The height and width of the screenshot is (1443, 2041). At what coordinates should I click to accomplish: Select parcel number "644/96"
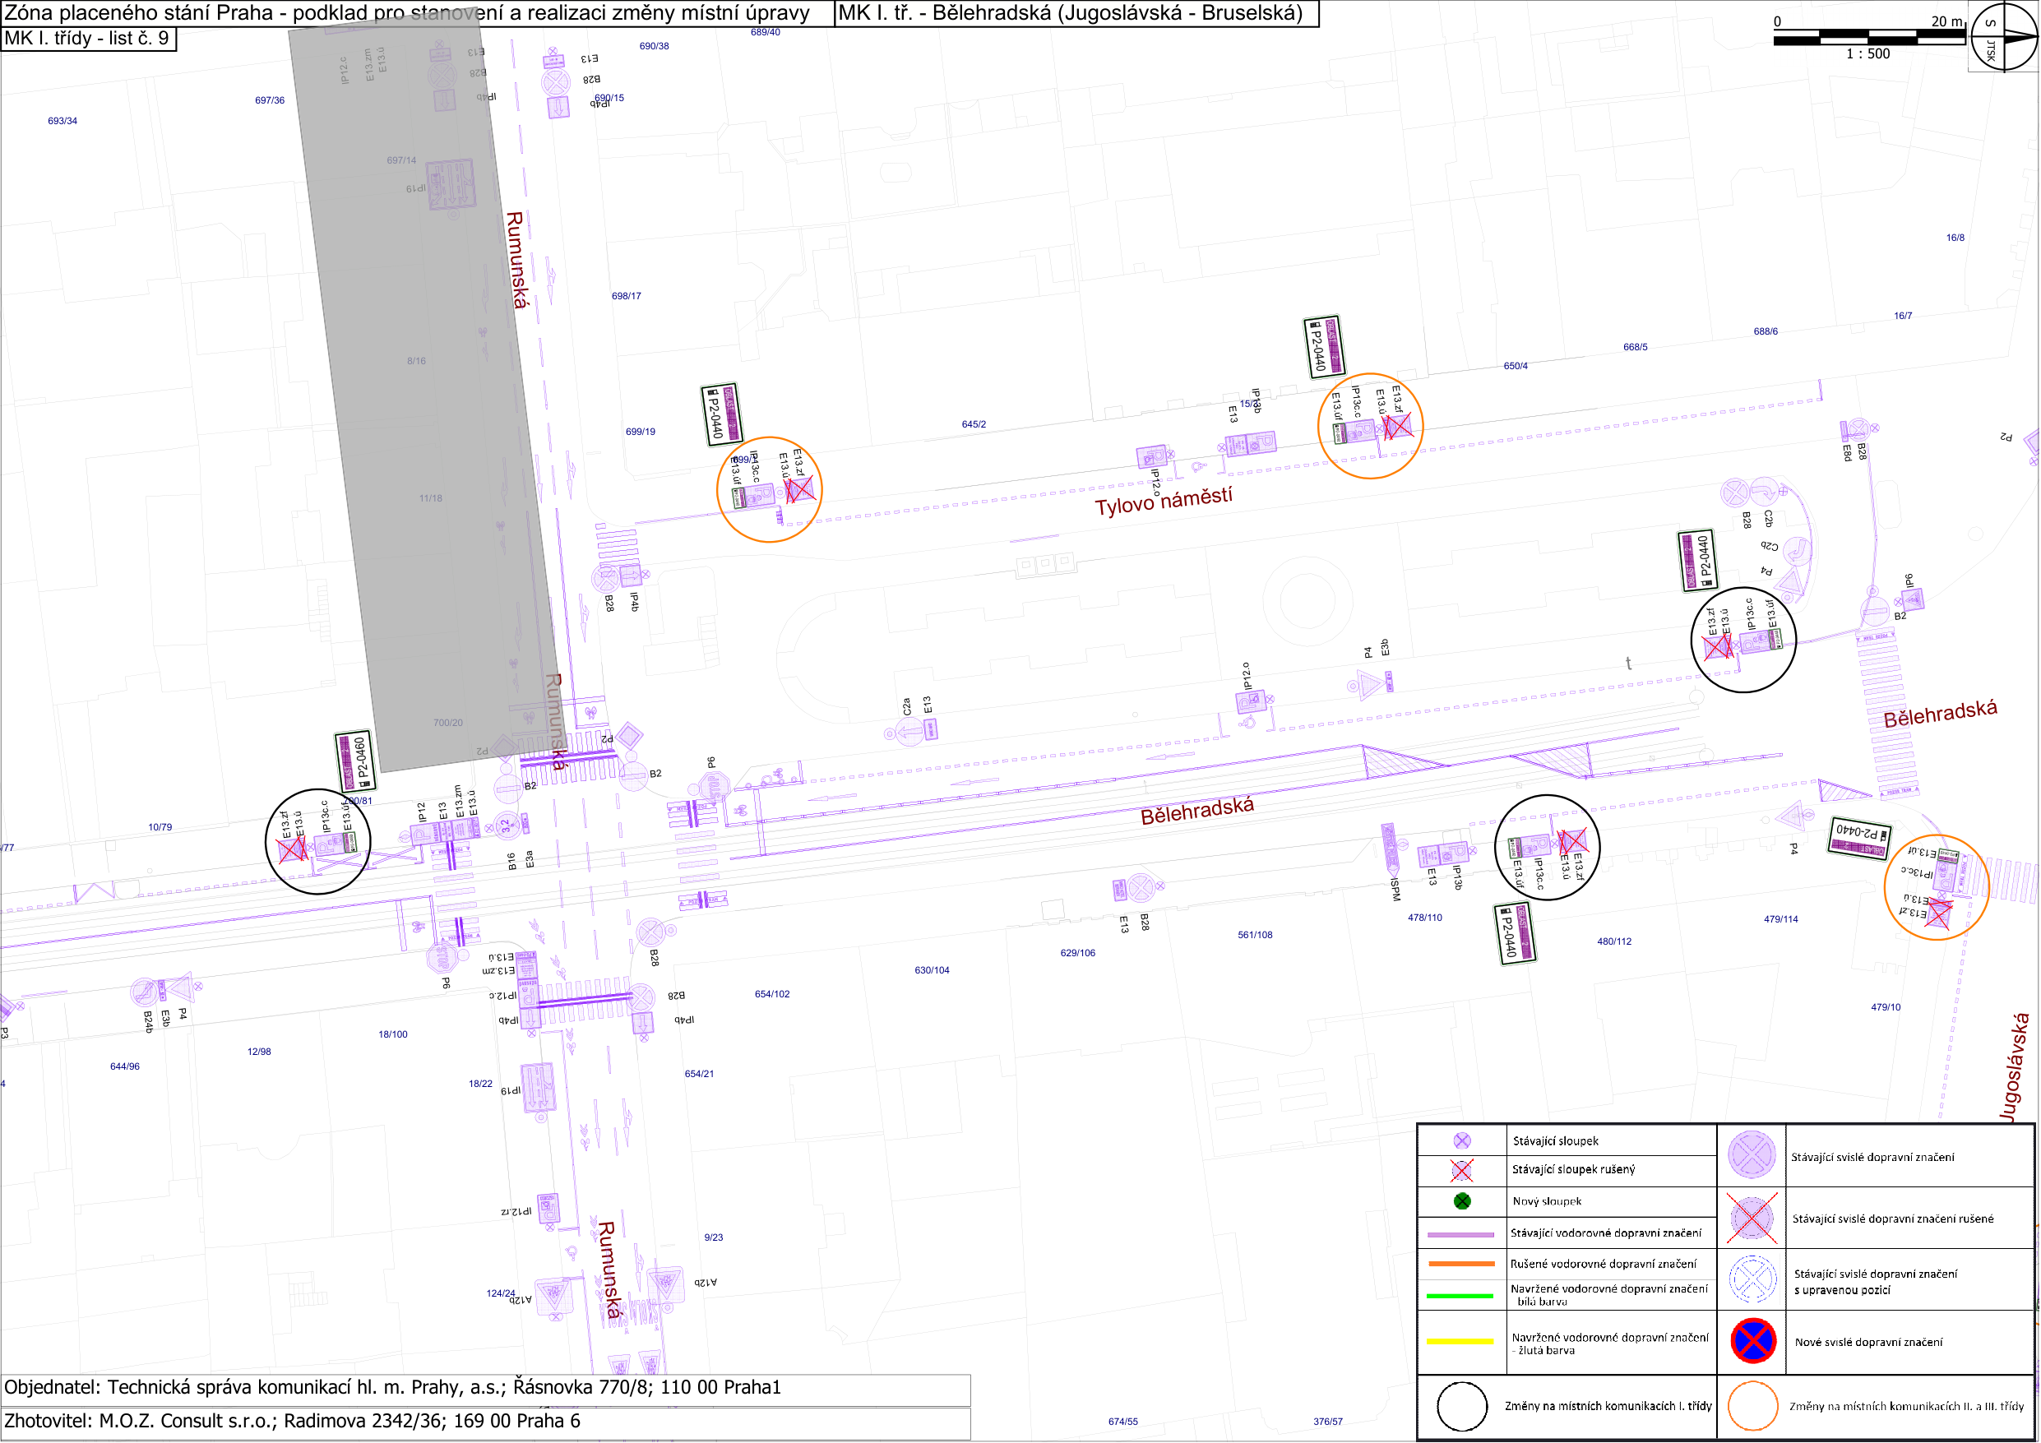pos(124,1066)
